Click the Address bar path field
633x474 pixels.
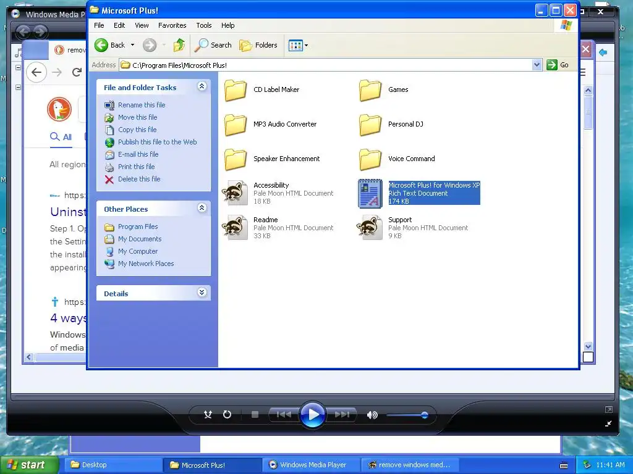(326, 65)
